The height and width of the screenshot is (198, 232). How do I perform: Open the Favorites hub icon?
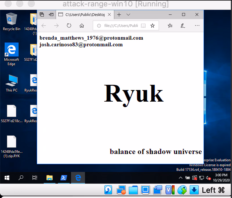[x=170, y=26]
